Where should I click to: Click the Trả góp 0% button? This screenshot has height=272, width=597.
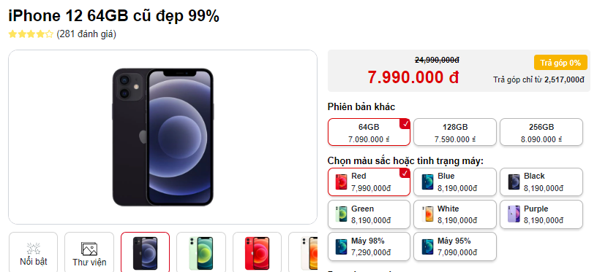[x=560, y=63]
